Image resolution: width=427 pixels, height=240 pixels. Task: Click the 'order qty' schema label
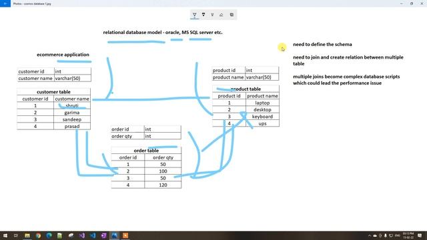127,136
